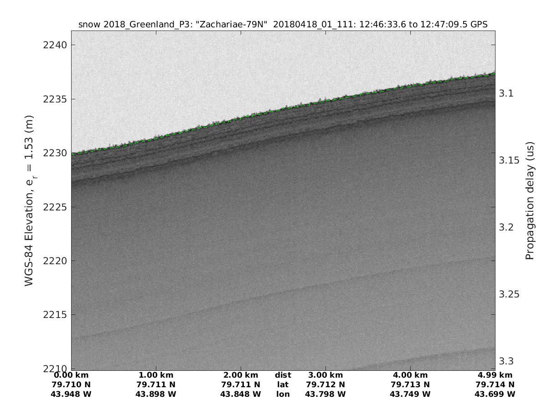Click the "4.99 km" distance label
547x410 pixels.
click(495, 375)
